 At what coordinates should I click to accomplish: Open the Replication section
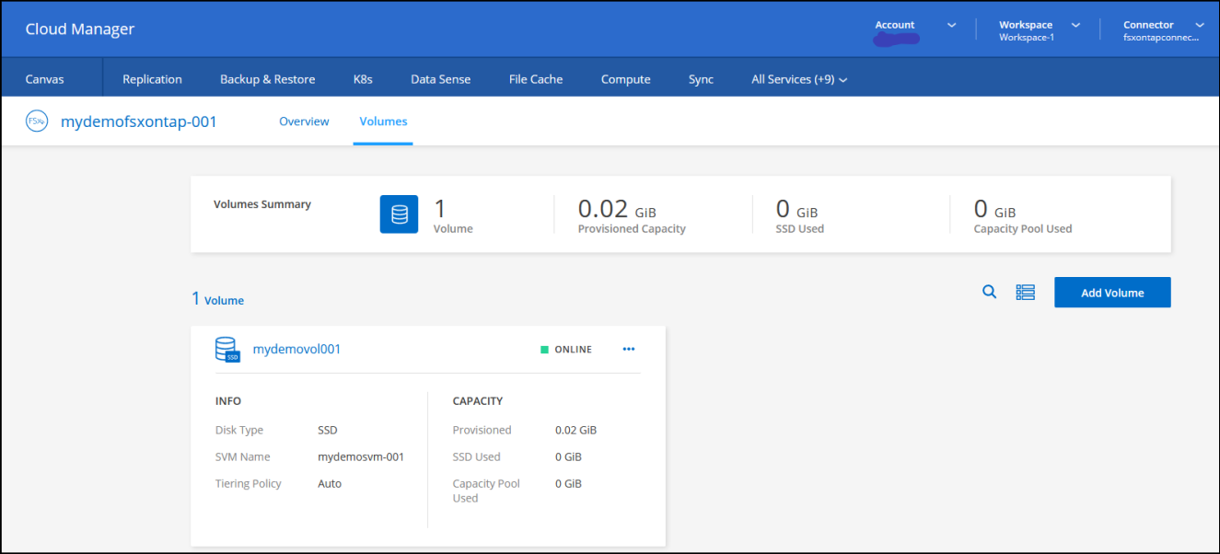pyautogui.click(x=151, y=79)
